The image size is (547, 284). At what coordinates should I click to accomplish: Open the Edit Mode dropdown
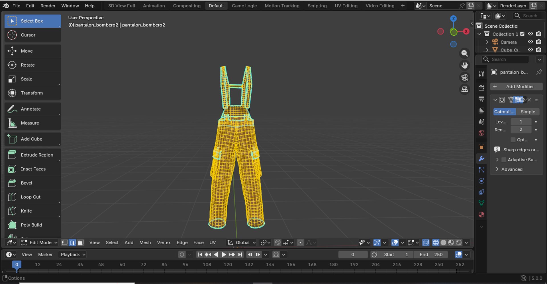(x=39, y=242)
